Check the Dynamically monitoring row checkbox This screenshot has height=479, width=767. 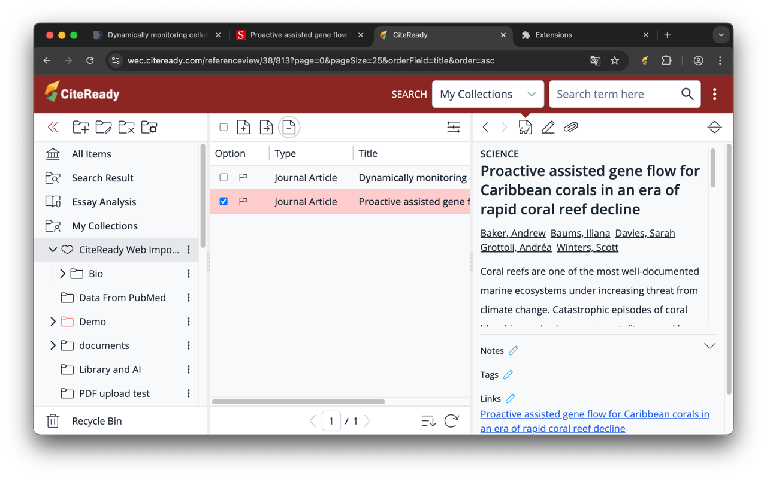[224, 177]
